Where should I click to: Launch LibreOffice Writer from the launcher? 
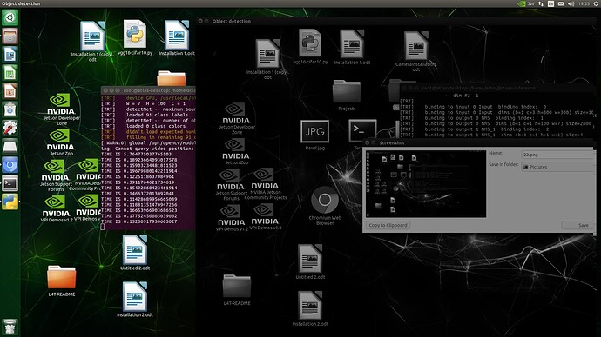[10, 54]
